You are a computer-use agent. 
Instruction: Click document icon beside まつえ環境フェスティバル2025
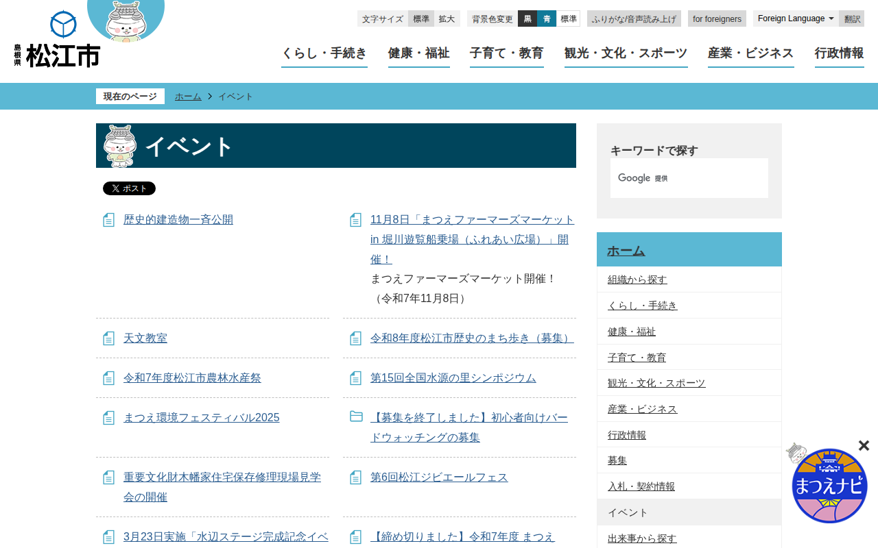[108, 418]
